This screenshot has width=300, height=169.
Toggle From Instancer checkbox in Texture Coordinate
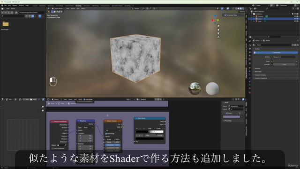[52, 148]
